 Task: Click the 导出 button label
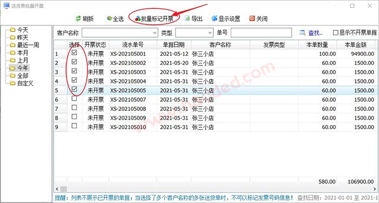click(x=197, y=19)
